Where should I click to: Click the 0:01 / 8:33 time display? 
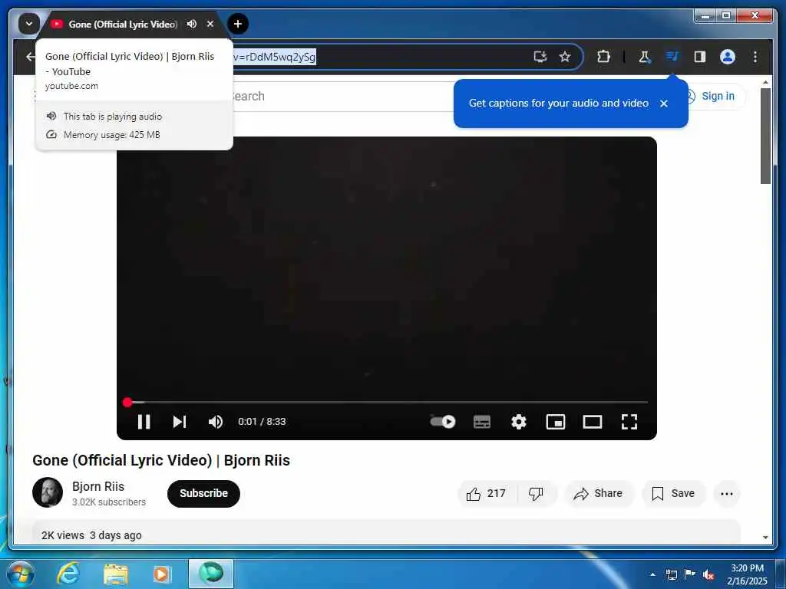click(x=262, y=422)
